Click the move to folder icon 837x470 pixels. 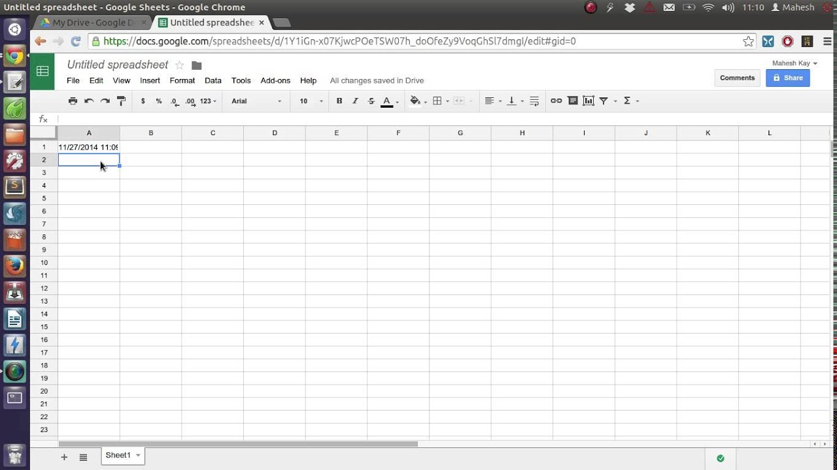tap(197, 65)
